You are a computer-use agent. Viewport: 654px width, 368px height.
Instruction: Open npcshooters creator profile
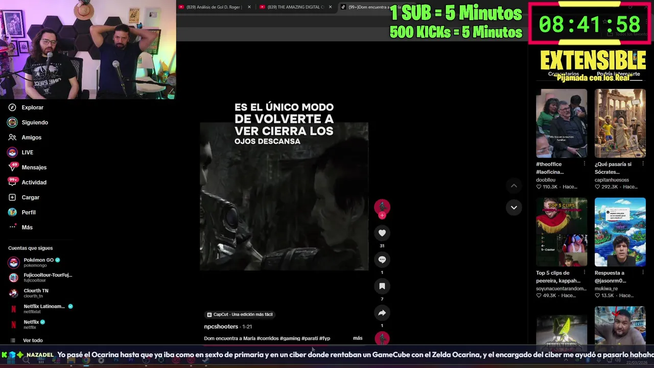point(221,327)
